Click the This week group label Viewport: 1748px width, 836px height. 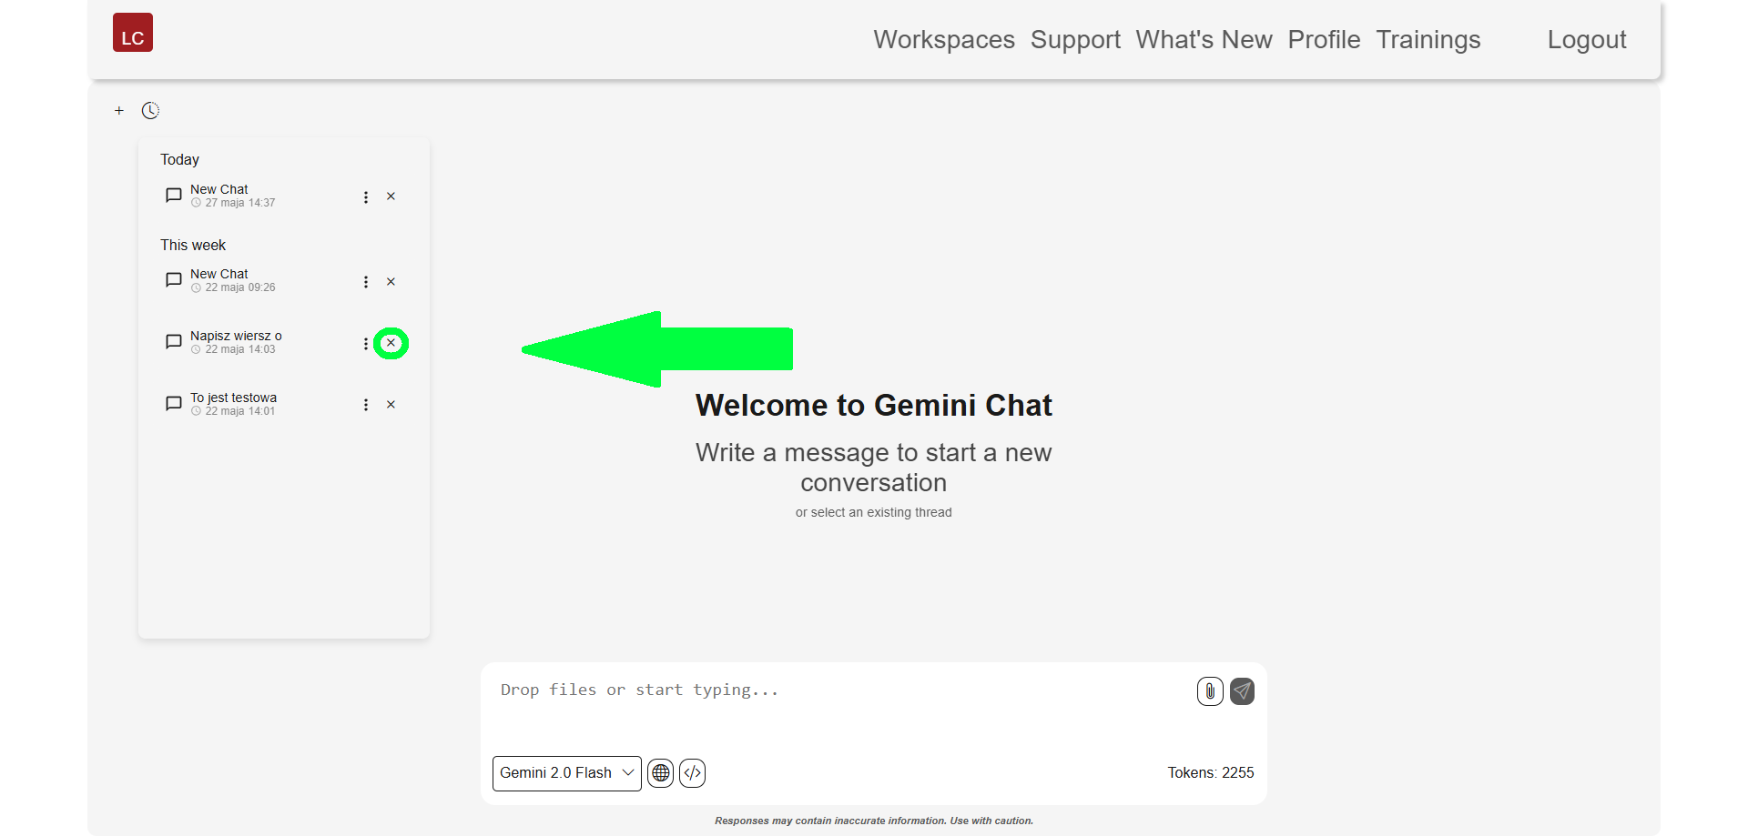(193, 246)
